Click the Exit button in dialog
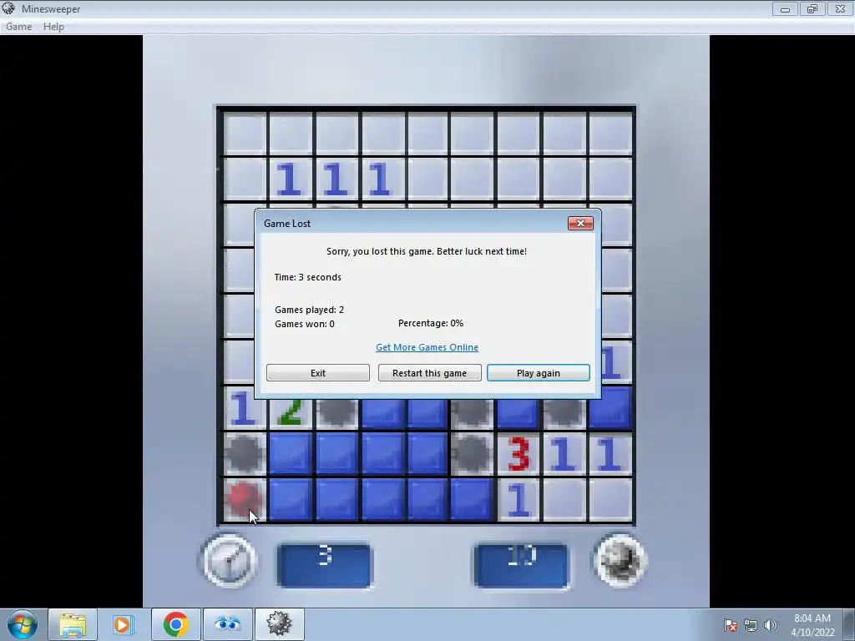This screenshot has width=855, height=641. (318, 373)
